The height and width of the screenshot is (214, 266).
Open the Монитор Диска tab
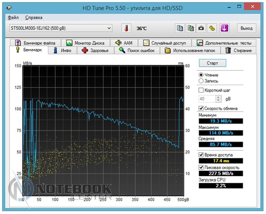(85, 43)
